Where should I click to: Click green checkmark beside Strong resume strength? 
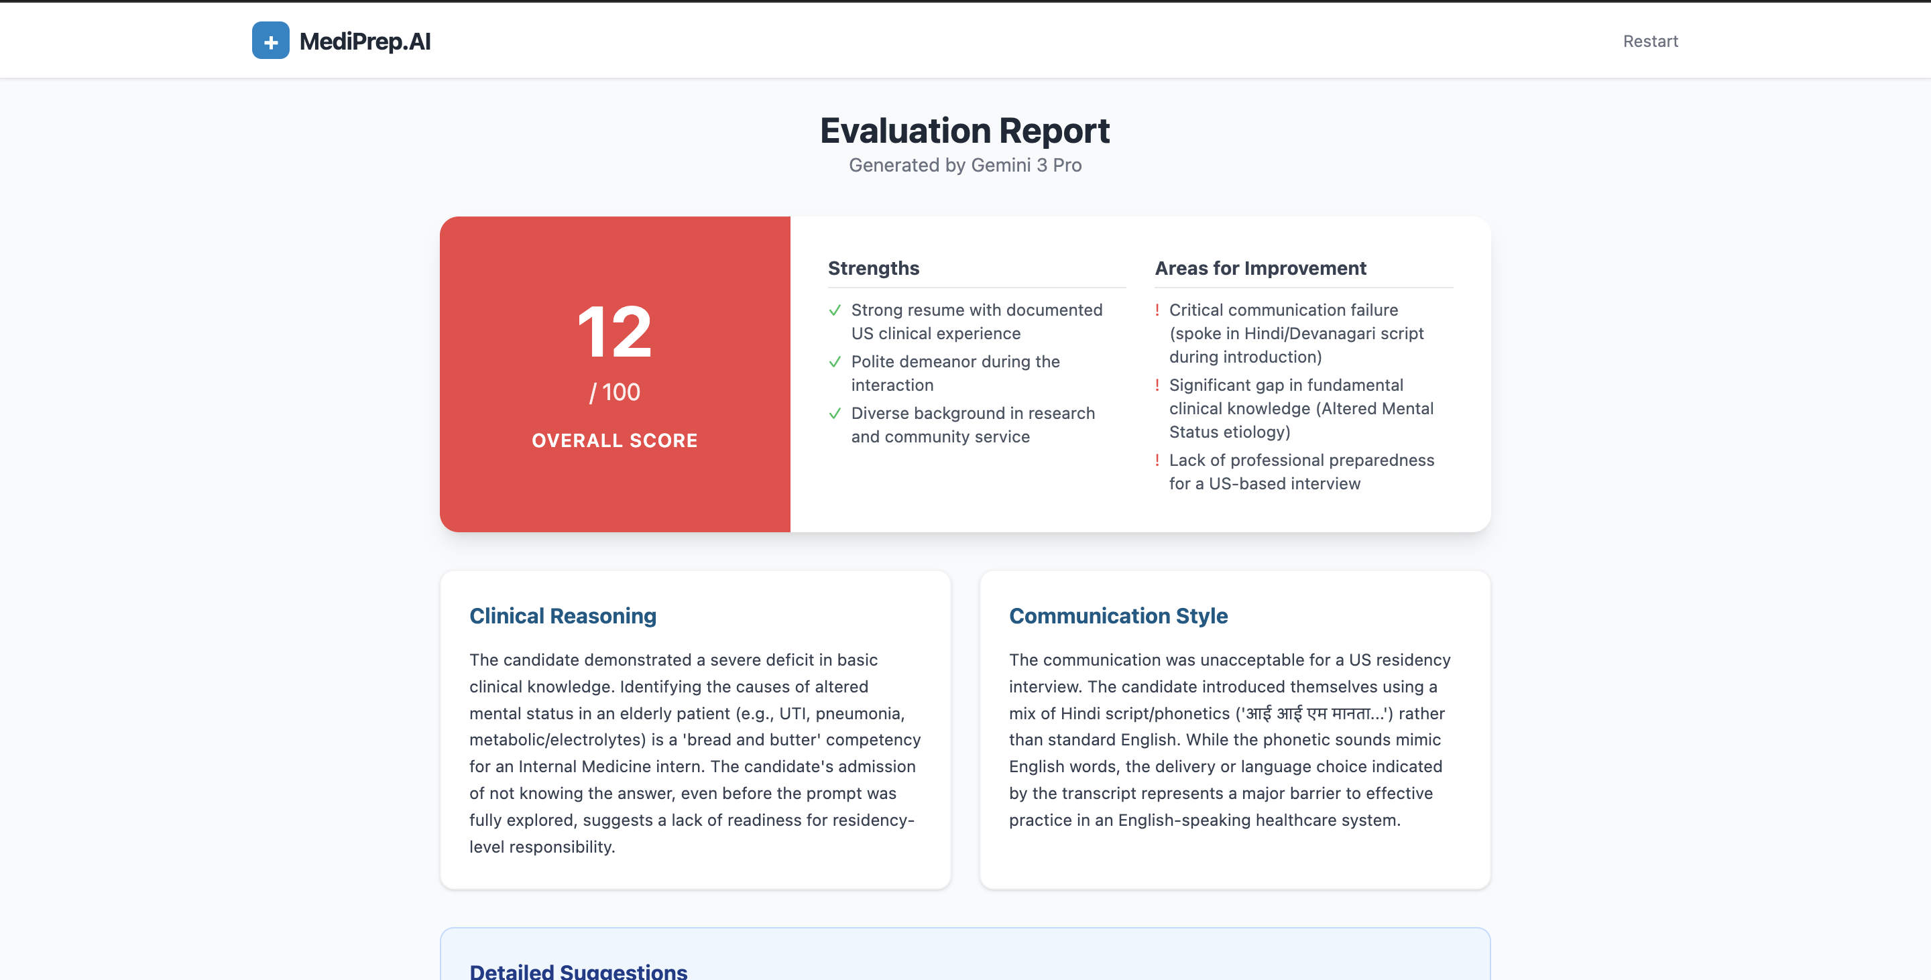click(834, 310)
